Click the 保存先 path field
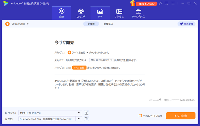This screenshot has width=200, height=126. (x=47, y=119)
